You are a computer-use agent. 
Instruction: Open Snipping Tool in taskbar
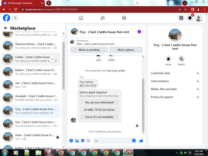(x=50, y=153)
